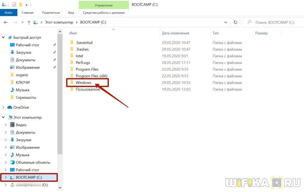Open the OneDrive cloud icon in sidebar

coord(10,108)
